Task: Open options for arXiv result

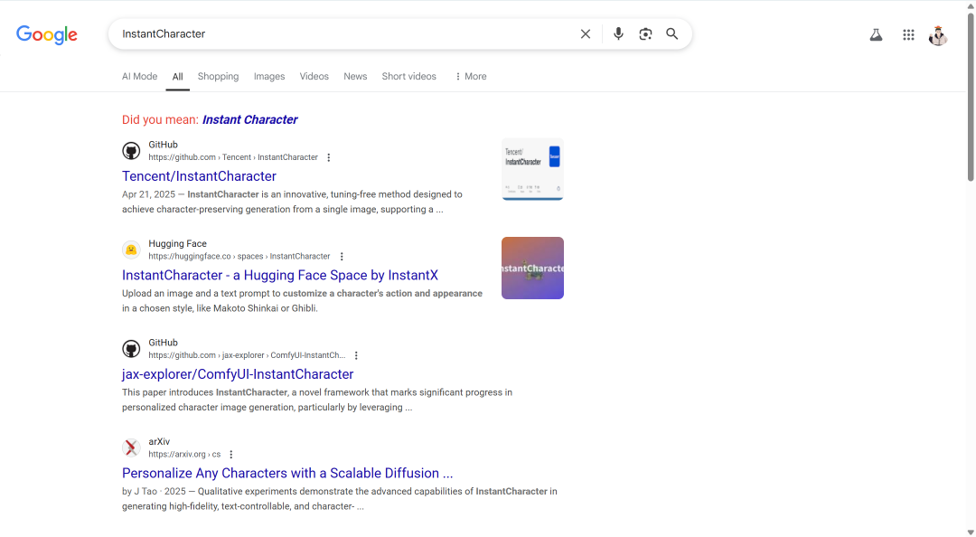Action: [x=231, y=455]
